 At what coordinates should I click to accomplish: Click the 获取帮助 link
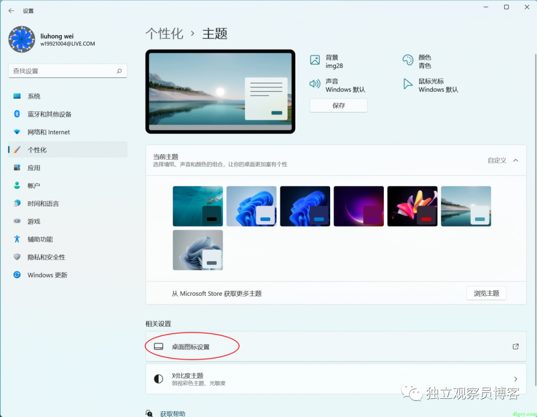click(173, 413)
